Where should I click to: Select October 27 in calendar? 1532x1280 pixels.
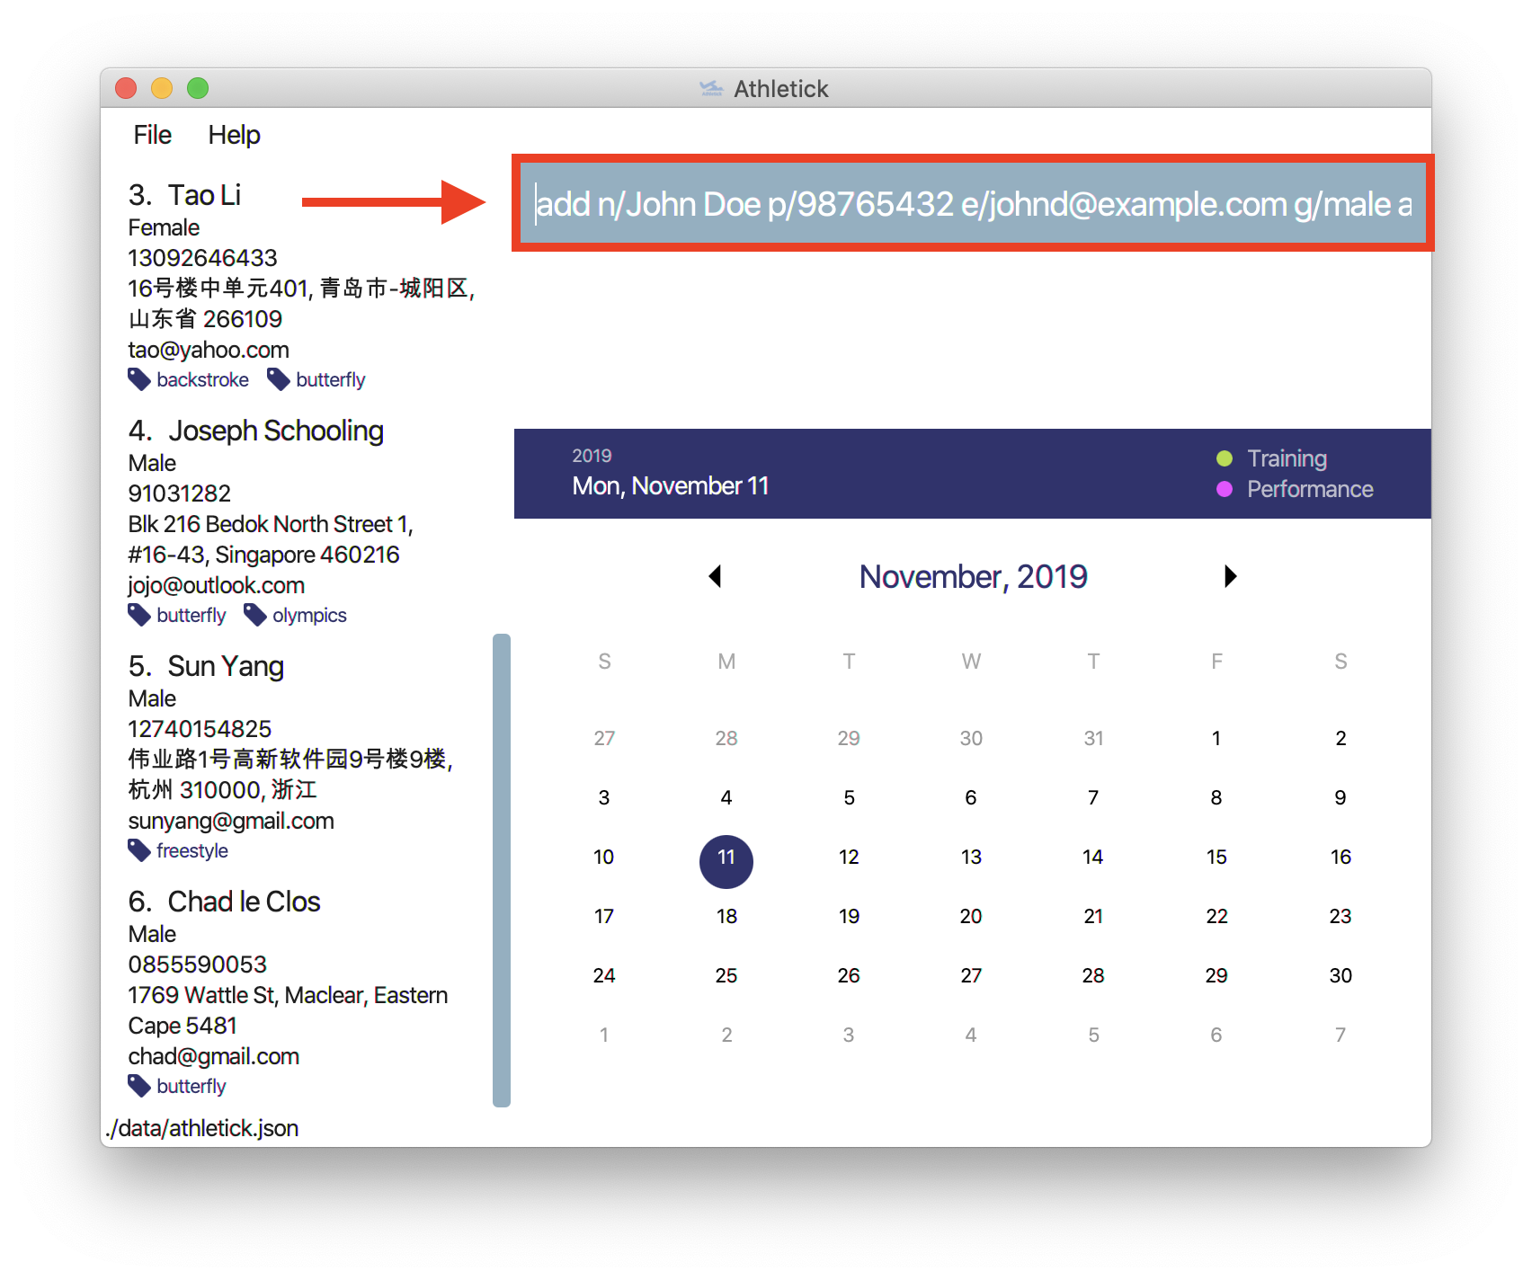click(x=604, y=738)
